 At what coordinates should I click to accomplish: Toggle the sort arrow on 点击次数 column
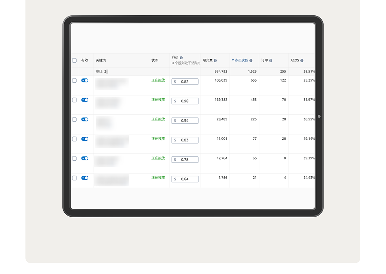(233, 60)
